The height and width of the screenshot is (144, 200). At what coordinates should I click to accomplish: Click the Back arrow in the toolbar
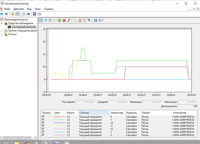(x=2, y=14)
